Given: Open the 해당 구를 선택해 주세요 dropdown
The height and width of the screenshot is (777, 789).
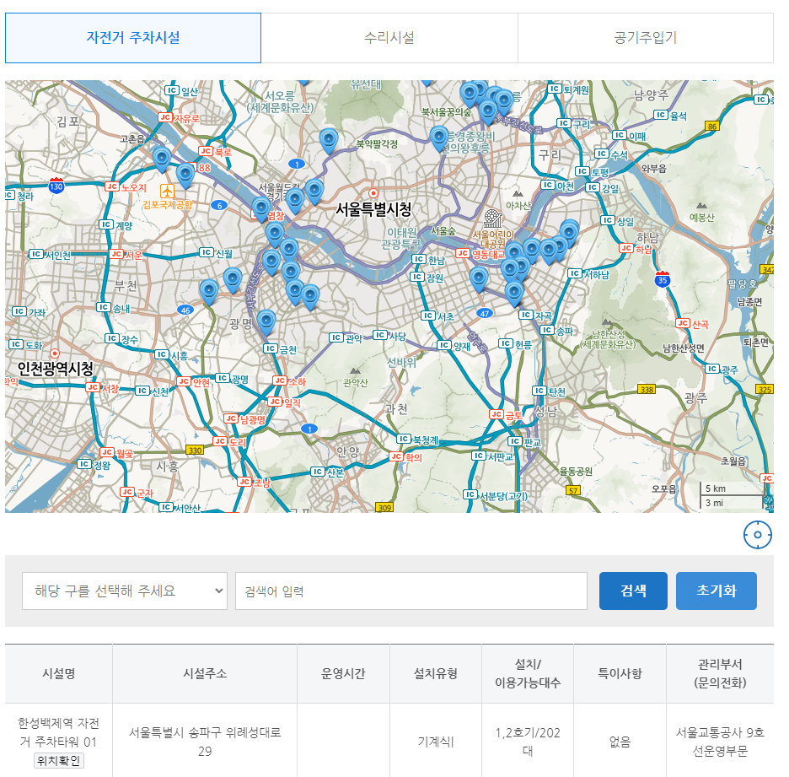Looking at the screenshot, I should click(125, 591).
